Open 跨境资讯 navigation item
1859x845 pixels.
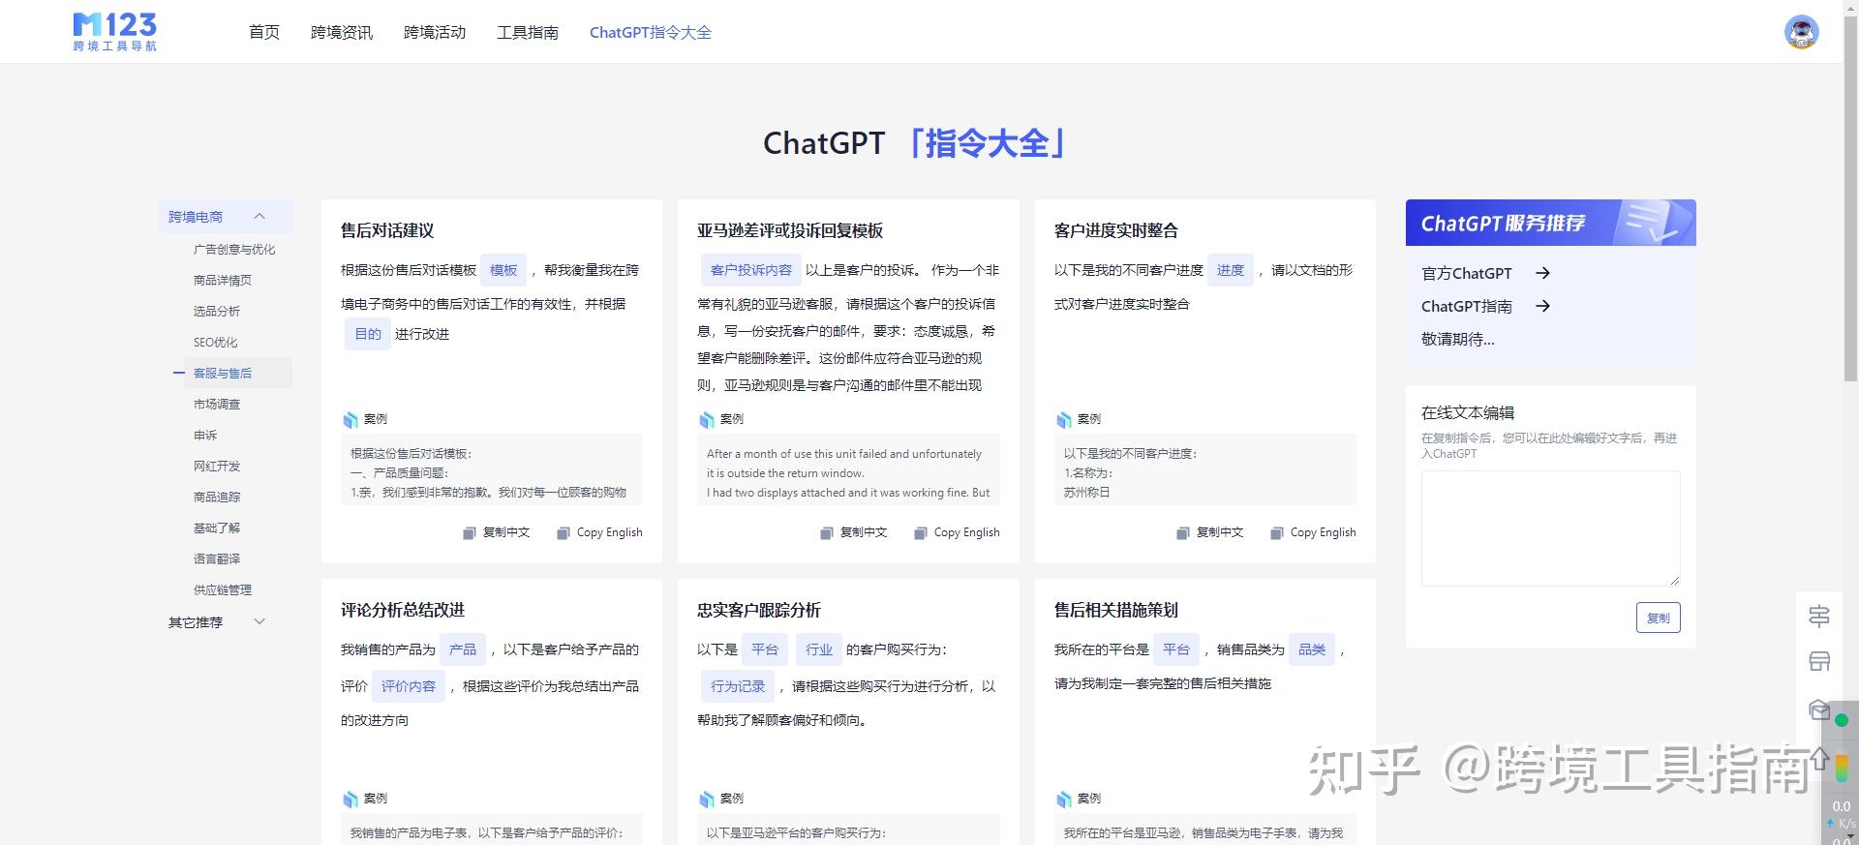tap(342, 32)
